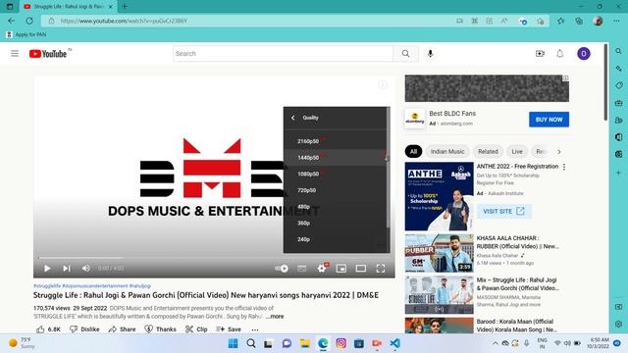This screenshot has height=353, width=628.
Task: Mute the video volume
Action: point(85,268)
